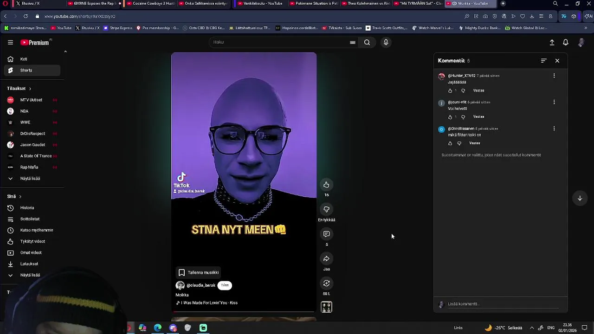594x334 pixels.
Task: Subscribe with the Tilaa button
Action: click(225, 285)
